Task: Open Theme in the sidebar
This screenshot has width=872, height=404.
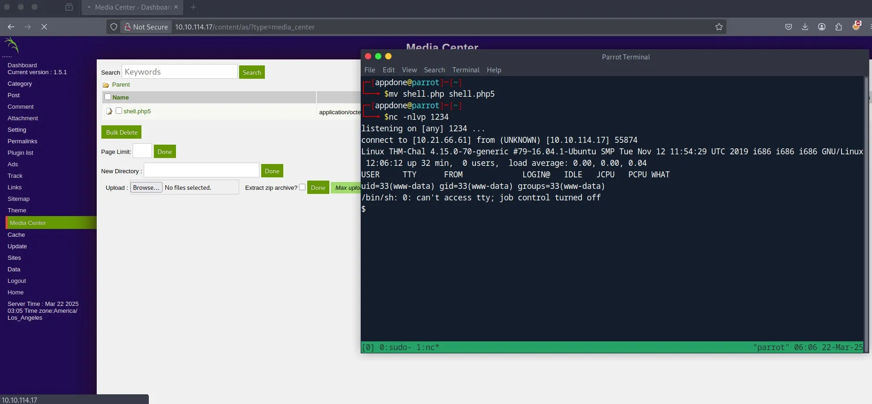Action: [17, 211]
